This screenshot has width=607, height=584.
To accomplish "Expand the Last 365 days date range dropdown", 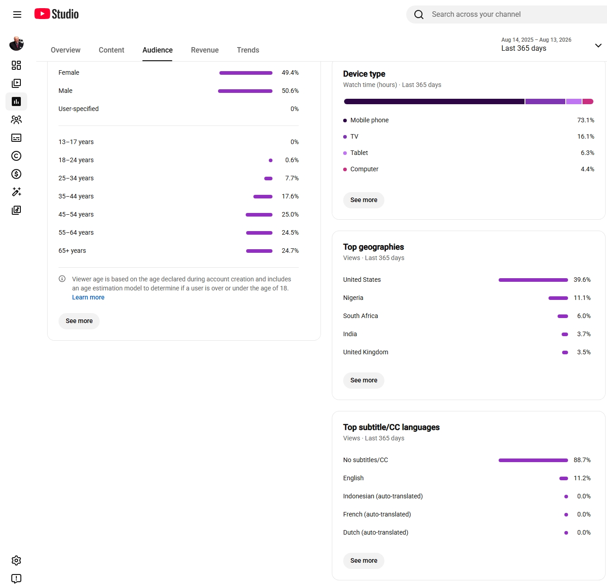I will (x=552, y=44).
